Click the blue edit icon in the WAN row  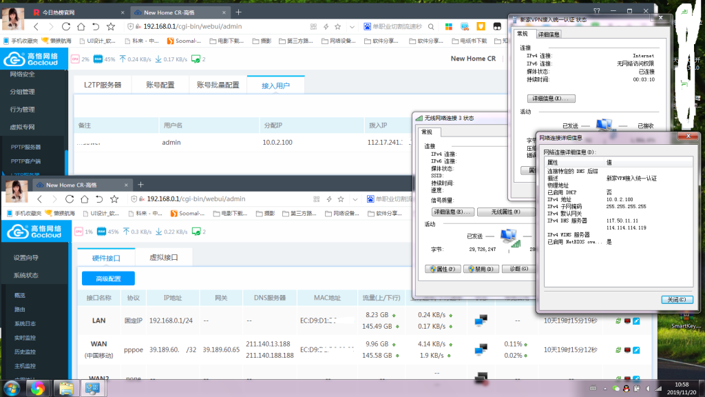pyautogui.click(x=636, y=349)
